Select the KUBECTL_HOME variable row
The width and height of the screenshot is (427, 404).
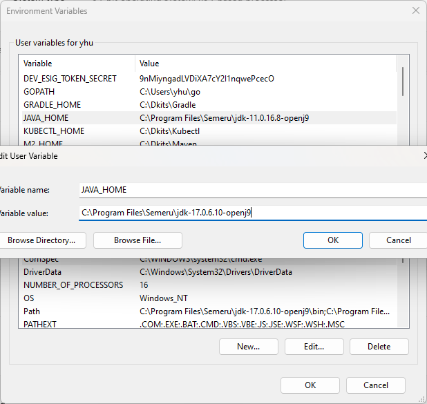[209, 131]
